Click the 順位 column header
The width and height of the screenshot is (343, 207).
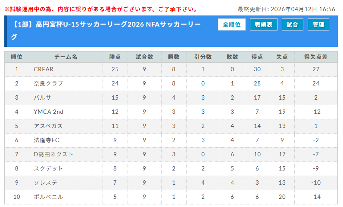tap(17, 57)
